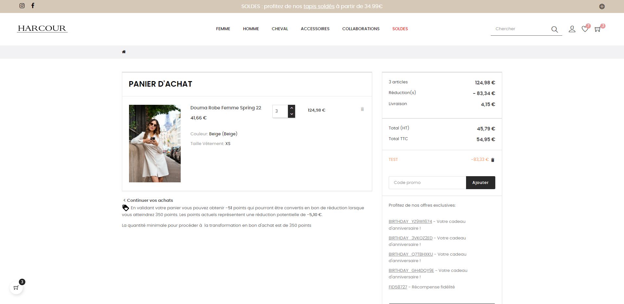The height and width of the screenshot is (304, 624).
Task: Click the quantity input showing 3
Action: tap(280, 111)
